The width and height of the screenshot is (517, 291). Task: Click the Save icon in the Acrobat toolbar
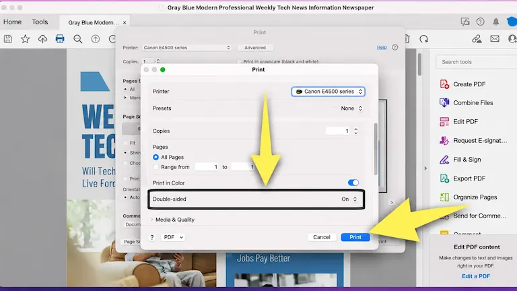pos(8,39)
